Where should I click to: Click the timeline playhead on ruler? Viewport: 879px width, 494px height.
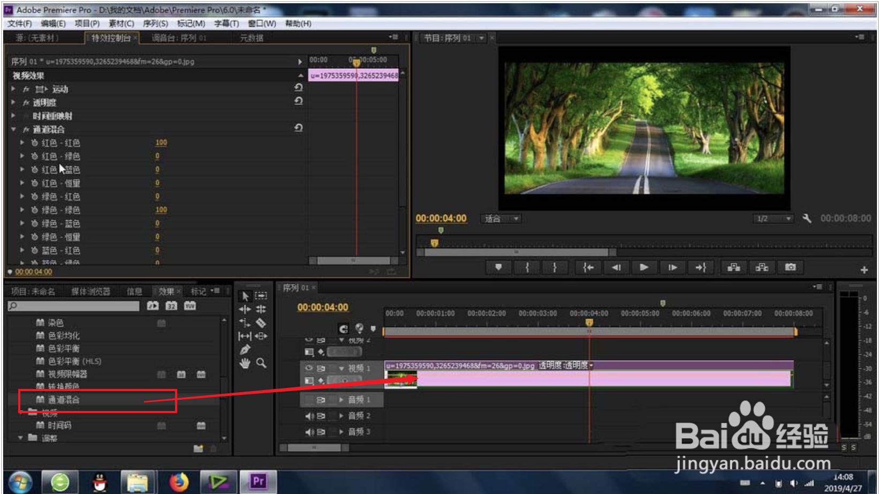click(589, 323)
